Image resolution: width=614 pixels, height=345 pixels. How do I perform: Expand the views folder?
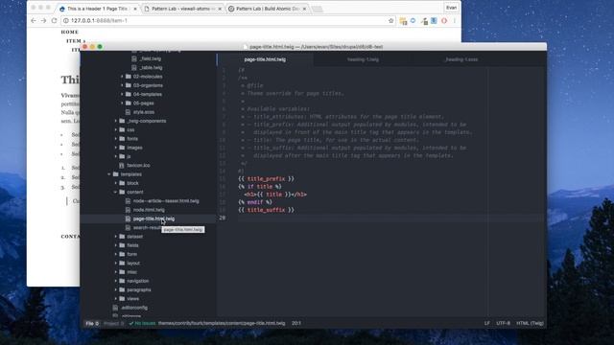pos(132,299)
